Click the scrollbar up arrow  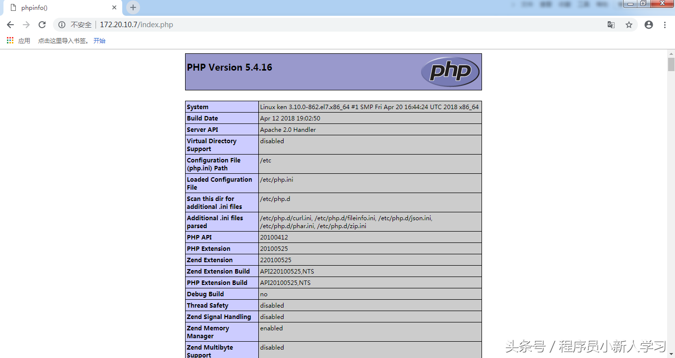671,53
